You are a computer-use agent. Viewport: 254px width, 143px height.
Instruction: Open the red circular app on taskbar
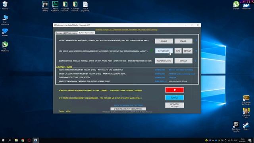click(29, 140)
